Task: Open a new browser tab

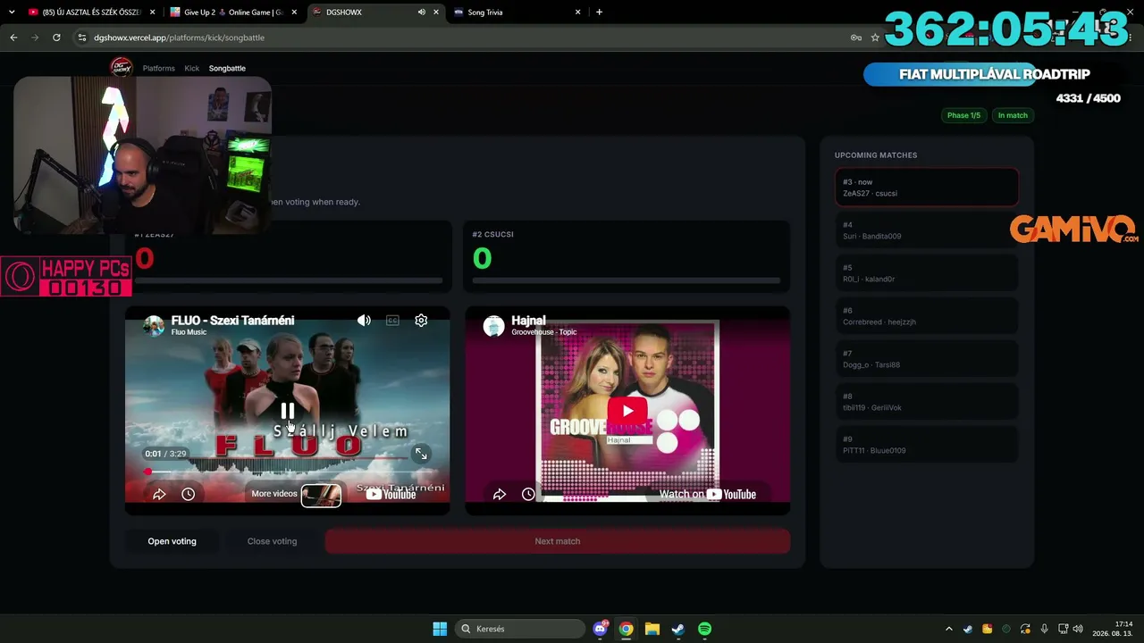Action: (x=599, y=13)
